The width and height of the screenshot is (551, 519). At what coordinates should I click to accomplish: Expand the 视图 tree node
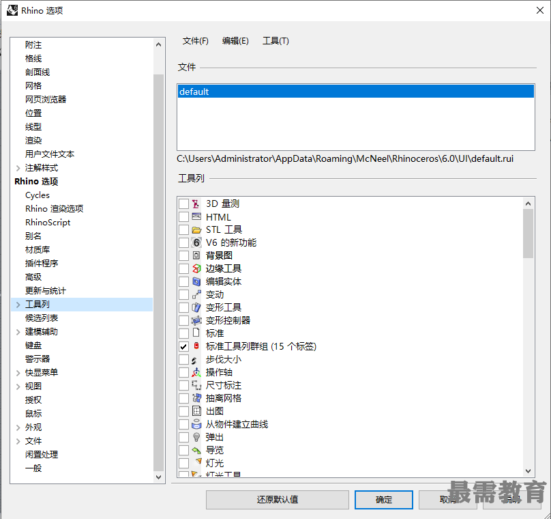coord(18,387)
